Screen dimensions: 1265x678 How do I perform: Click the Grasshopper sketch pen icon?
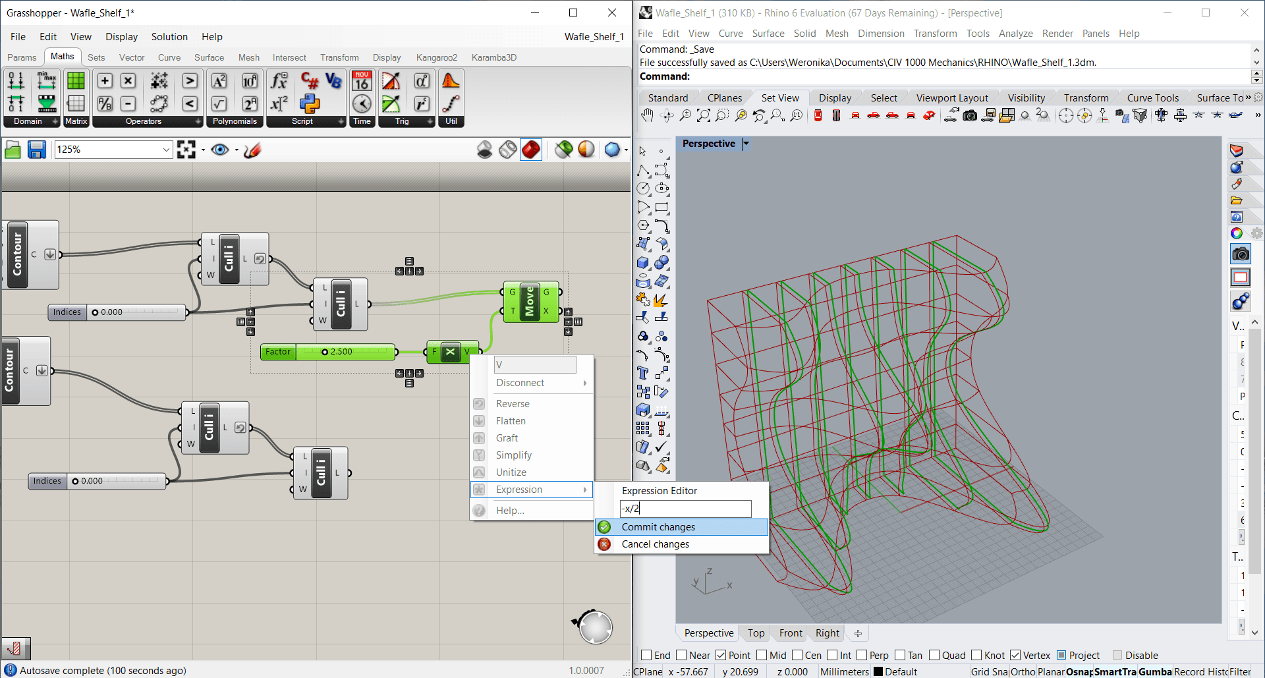pos(252,150)
